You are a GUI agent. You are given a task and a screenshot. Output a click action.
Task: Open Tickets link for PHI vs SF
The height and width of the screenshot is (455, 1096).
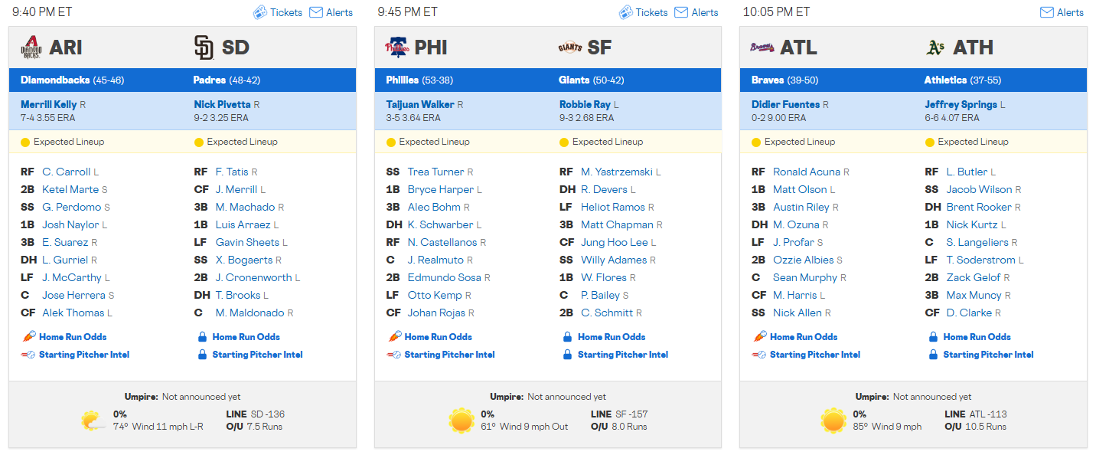click(x=651, y=12)
